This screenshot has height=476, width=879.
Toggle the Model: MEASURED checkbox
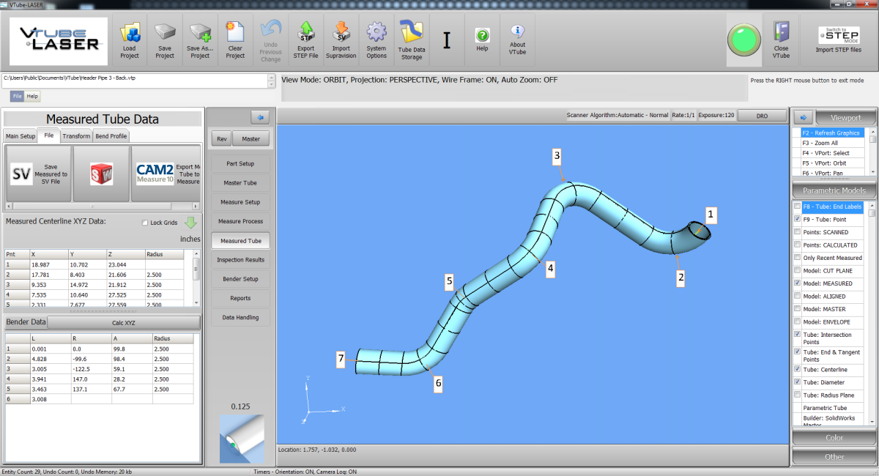(x=797, y=283)
